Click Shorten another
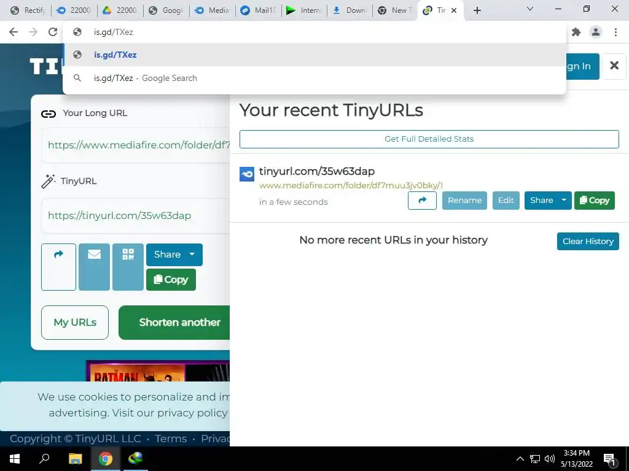629x471 pixels. point(174,323)
